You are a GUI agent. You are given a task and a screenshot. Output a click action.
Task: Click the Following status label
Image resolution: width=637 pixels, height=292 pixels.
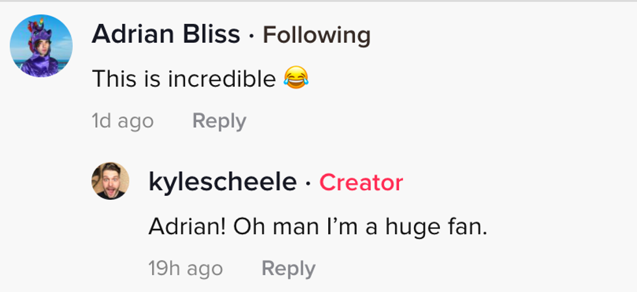point(316,35)
